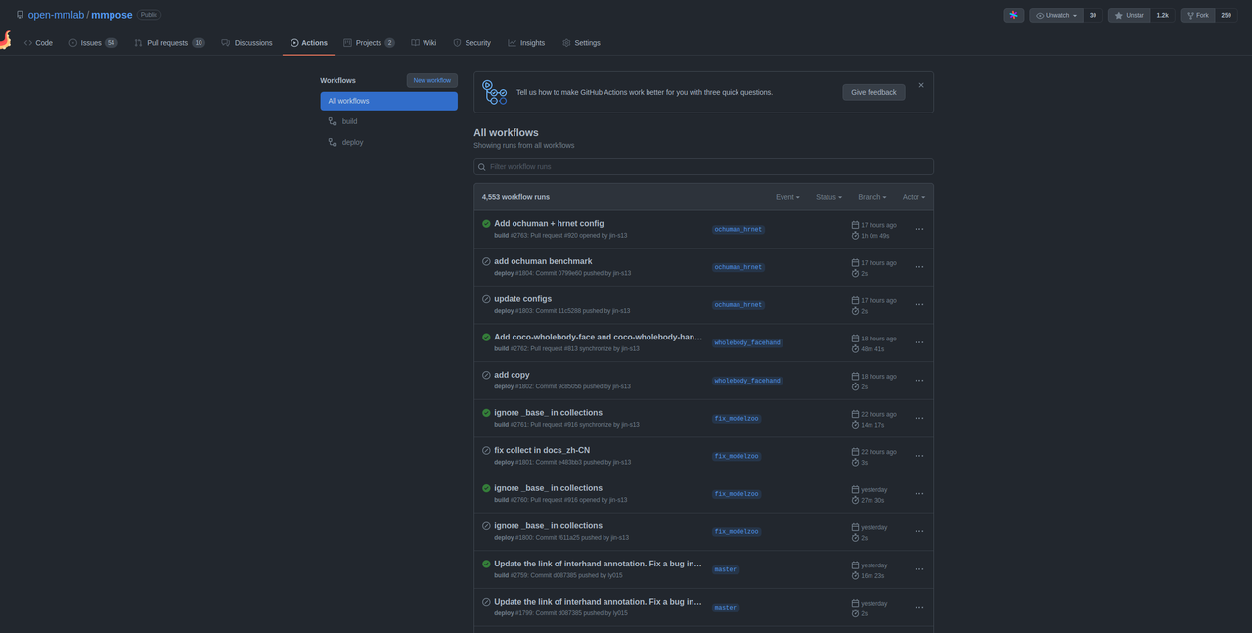Screen dimensions: 1252x633
Task: Click Unwatch to change notification subscription
Action: pos(1055,15)
